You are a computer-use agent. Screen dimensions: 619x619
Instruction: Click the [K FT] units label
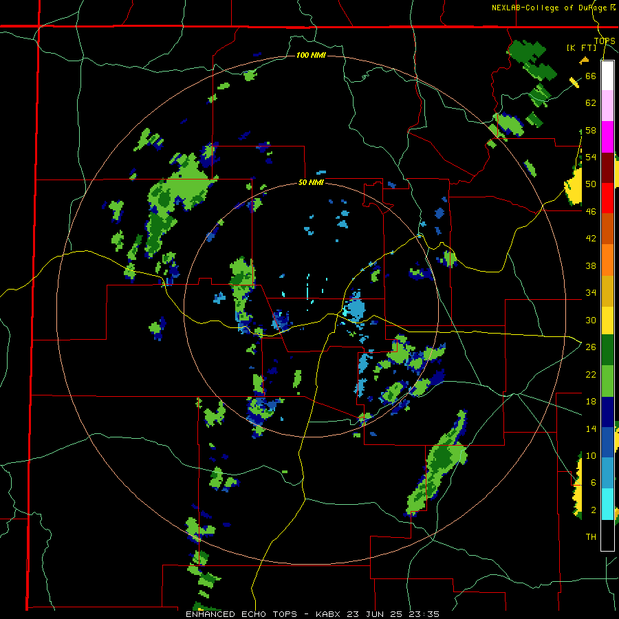tap(581, 48)
